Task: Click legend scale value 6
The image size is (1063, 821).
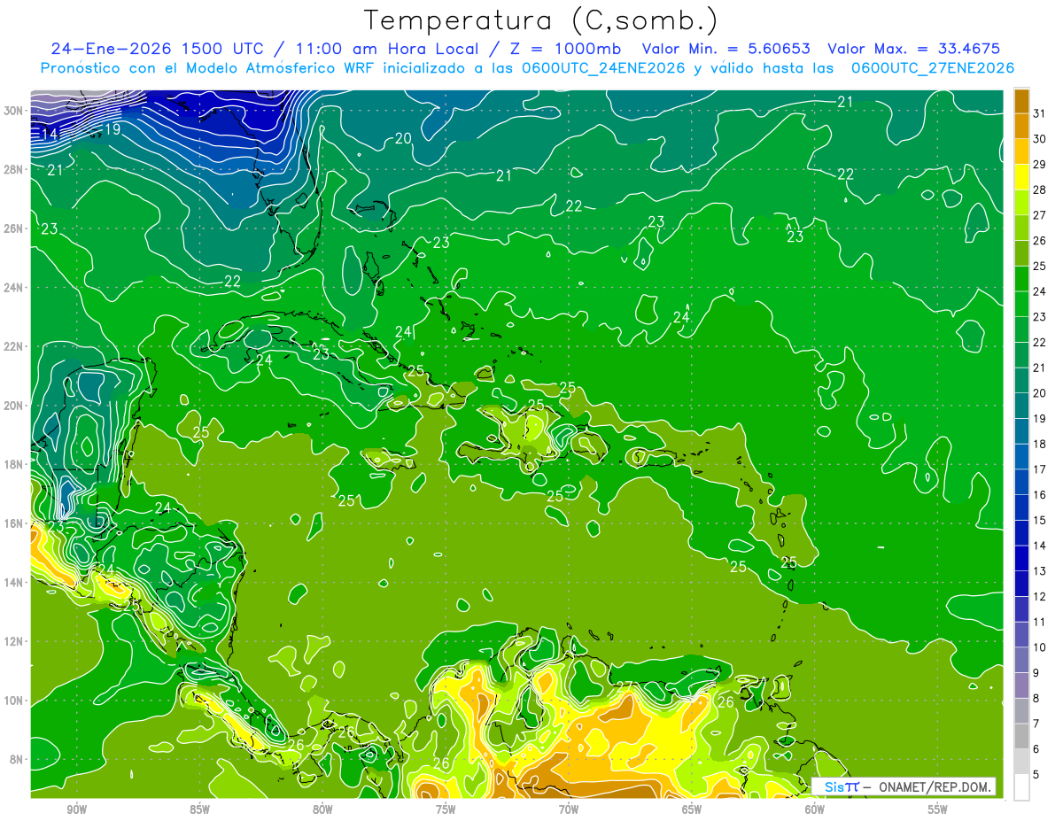Action: [1036, 749]
